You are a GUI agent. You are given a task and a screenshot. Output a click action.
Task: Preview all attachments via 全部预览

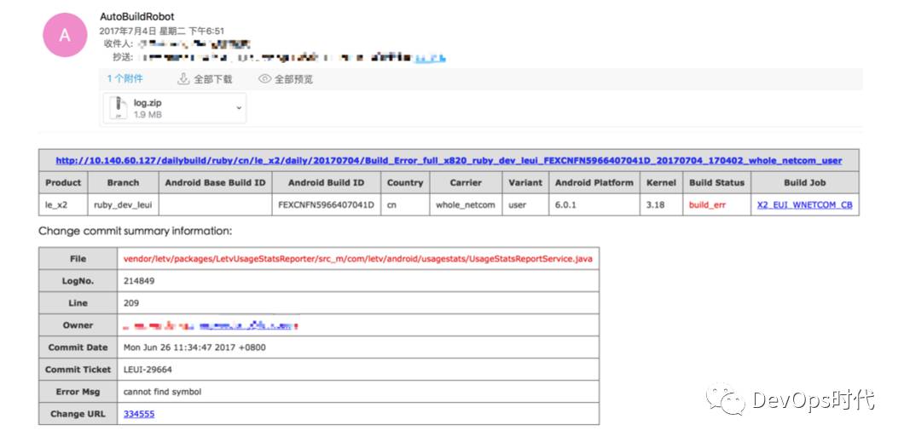(x=286, y=79)
